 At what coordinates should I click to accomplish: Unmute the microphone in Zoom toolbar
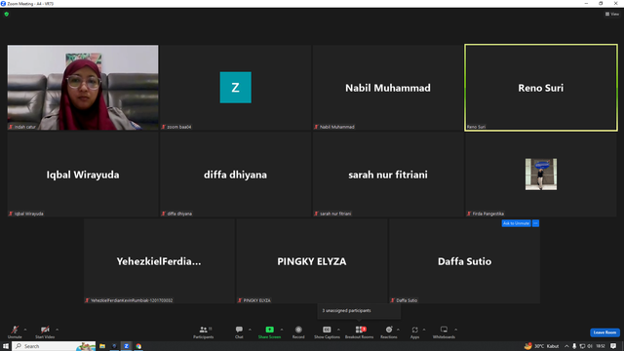coord(15,331)
